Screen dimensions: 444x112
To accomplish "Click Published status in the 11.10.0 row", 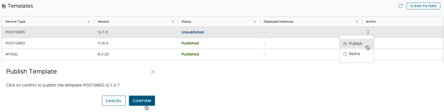I will click(190, 43).
